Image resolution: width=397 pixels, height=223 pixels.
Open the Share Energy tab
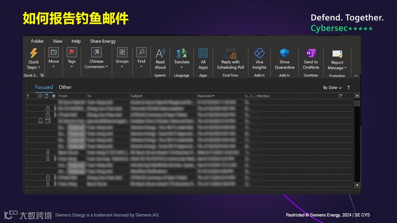(x=103, y=41)
